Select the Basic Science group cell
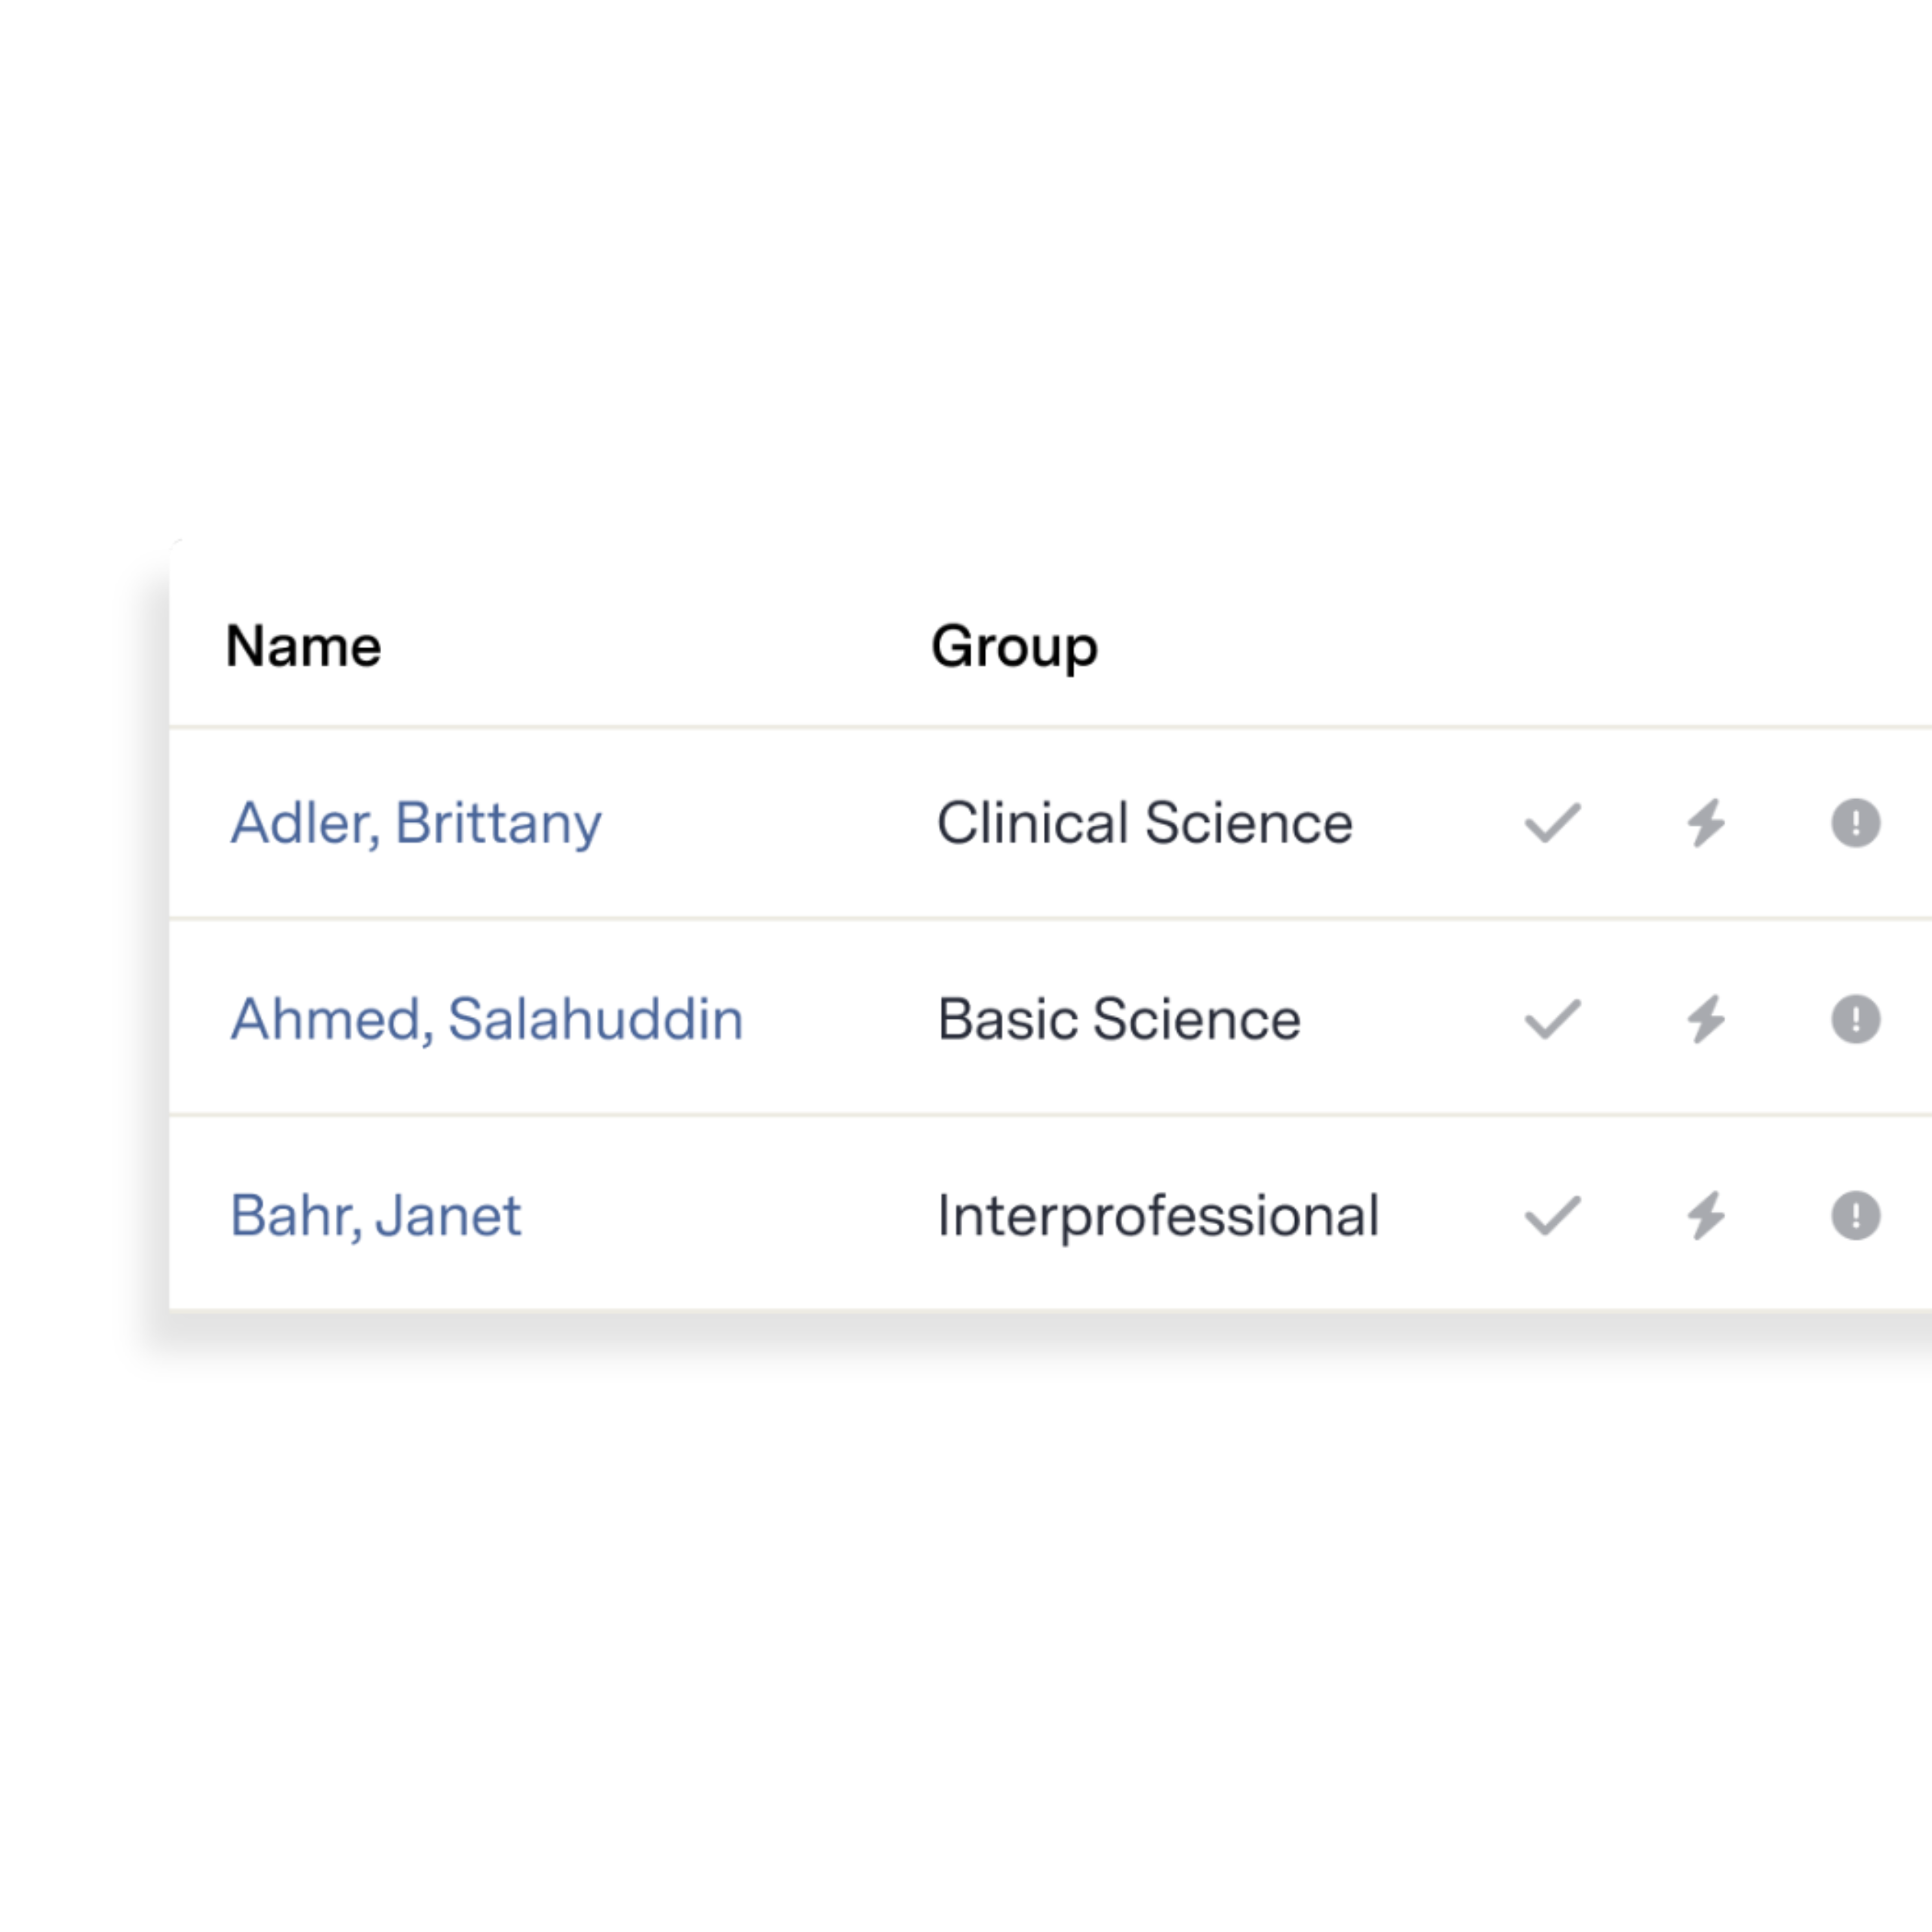Screen dimensions: 1932x1932 (1119, 1019)
